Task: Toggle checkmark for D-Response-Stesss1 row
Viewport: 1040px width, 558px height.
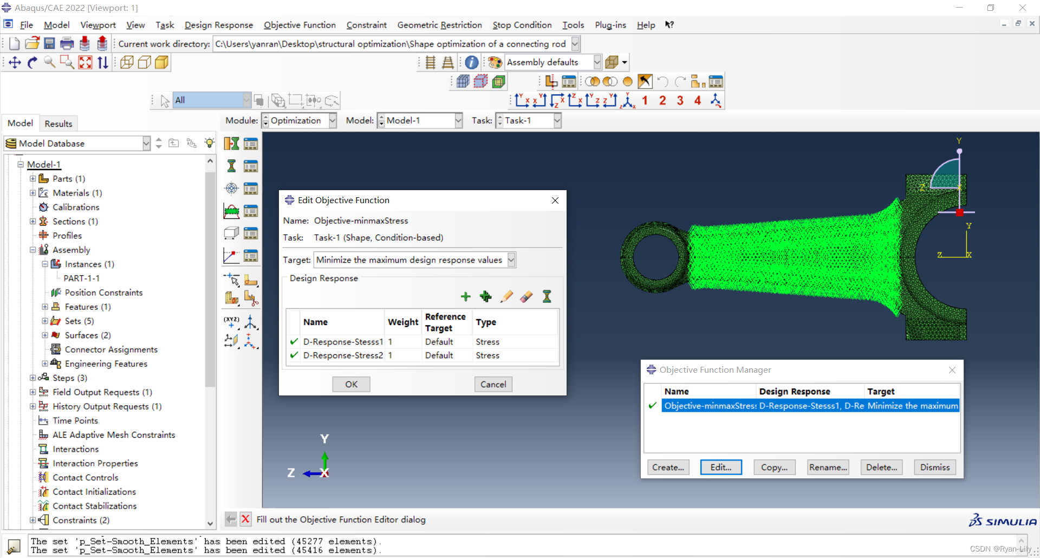Action: pos(294,341)
